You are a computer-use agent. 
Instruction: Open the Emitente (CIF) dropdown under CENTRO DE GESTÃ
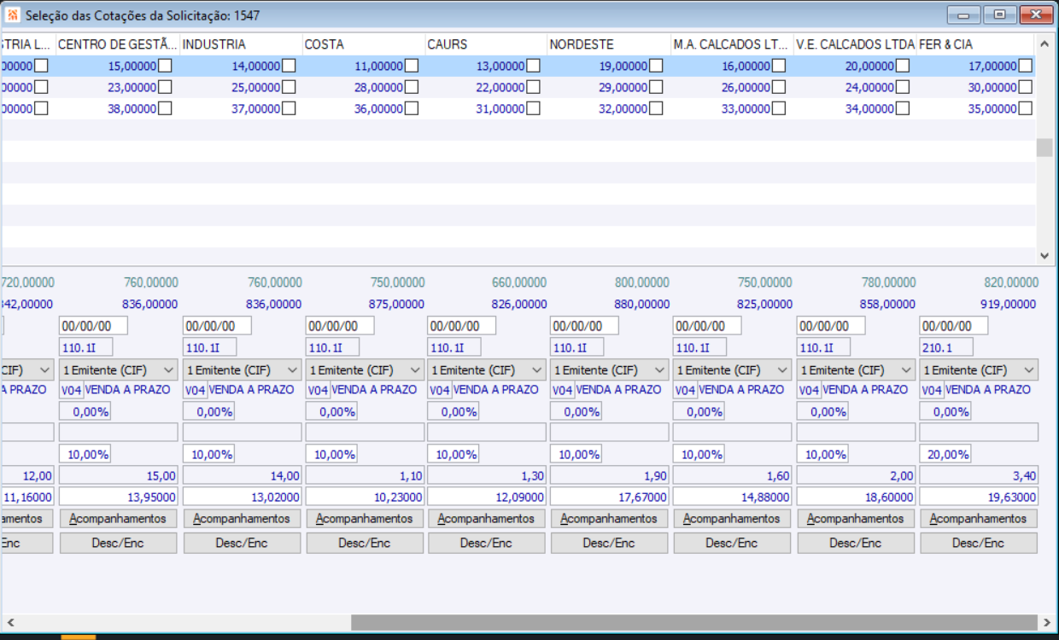coord(118,369)
